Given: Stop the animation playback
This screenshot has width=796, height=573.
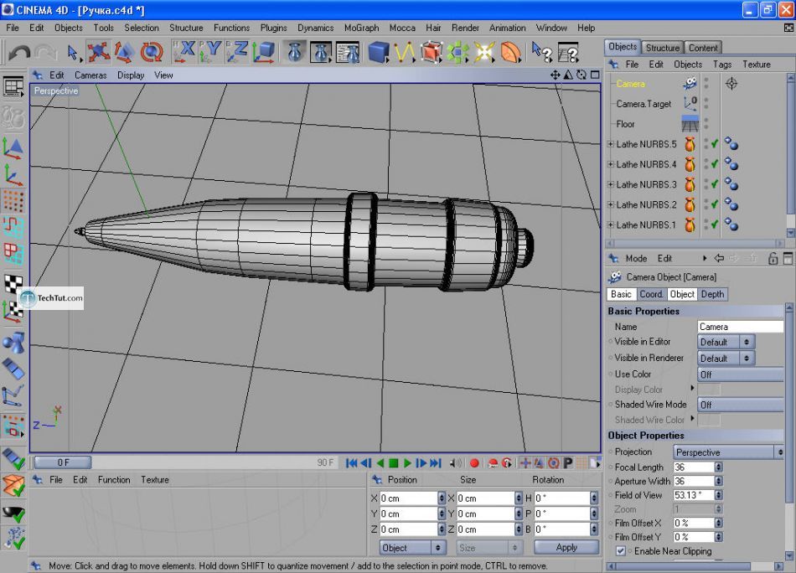Looking at the screenshot, I should (394, 463).
